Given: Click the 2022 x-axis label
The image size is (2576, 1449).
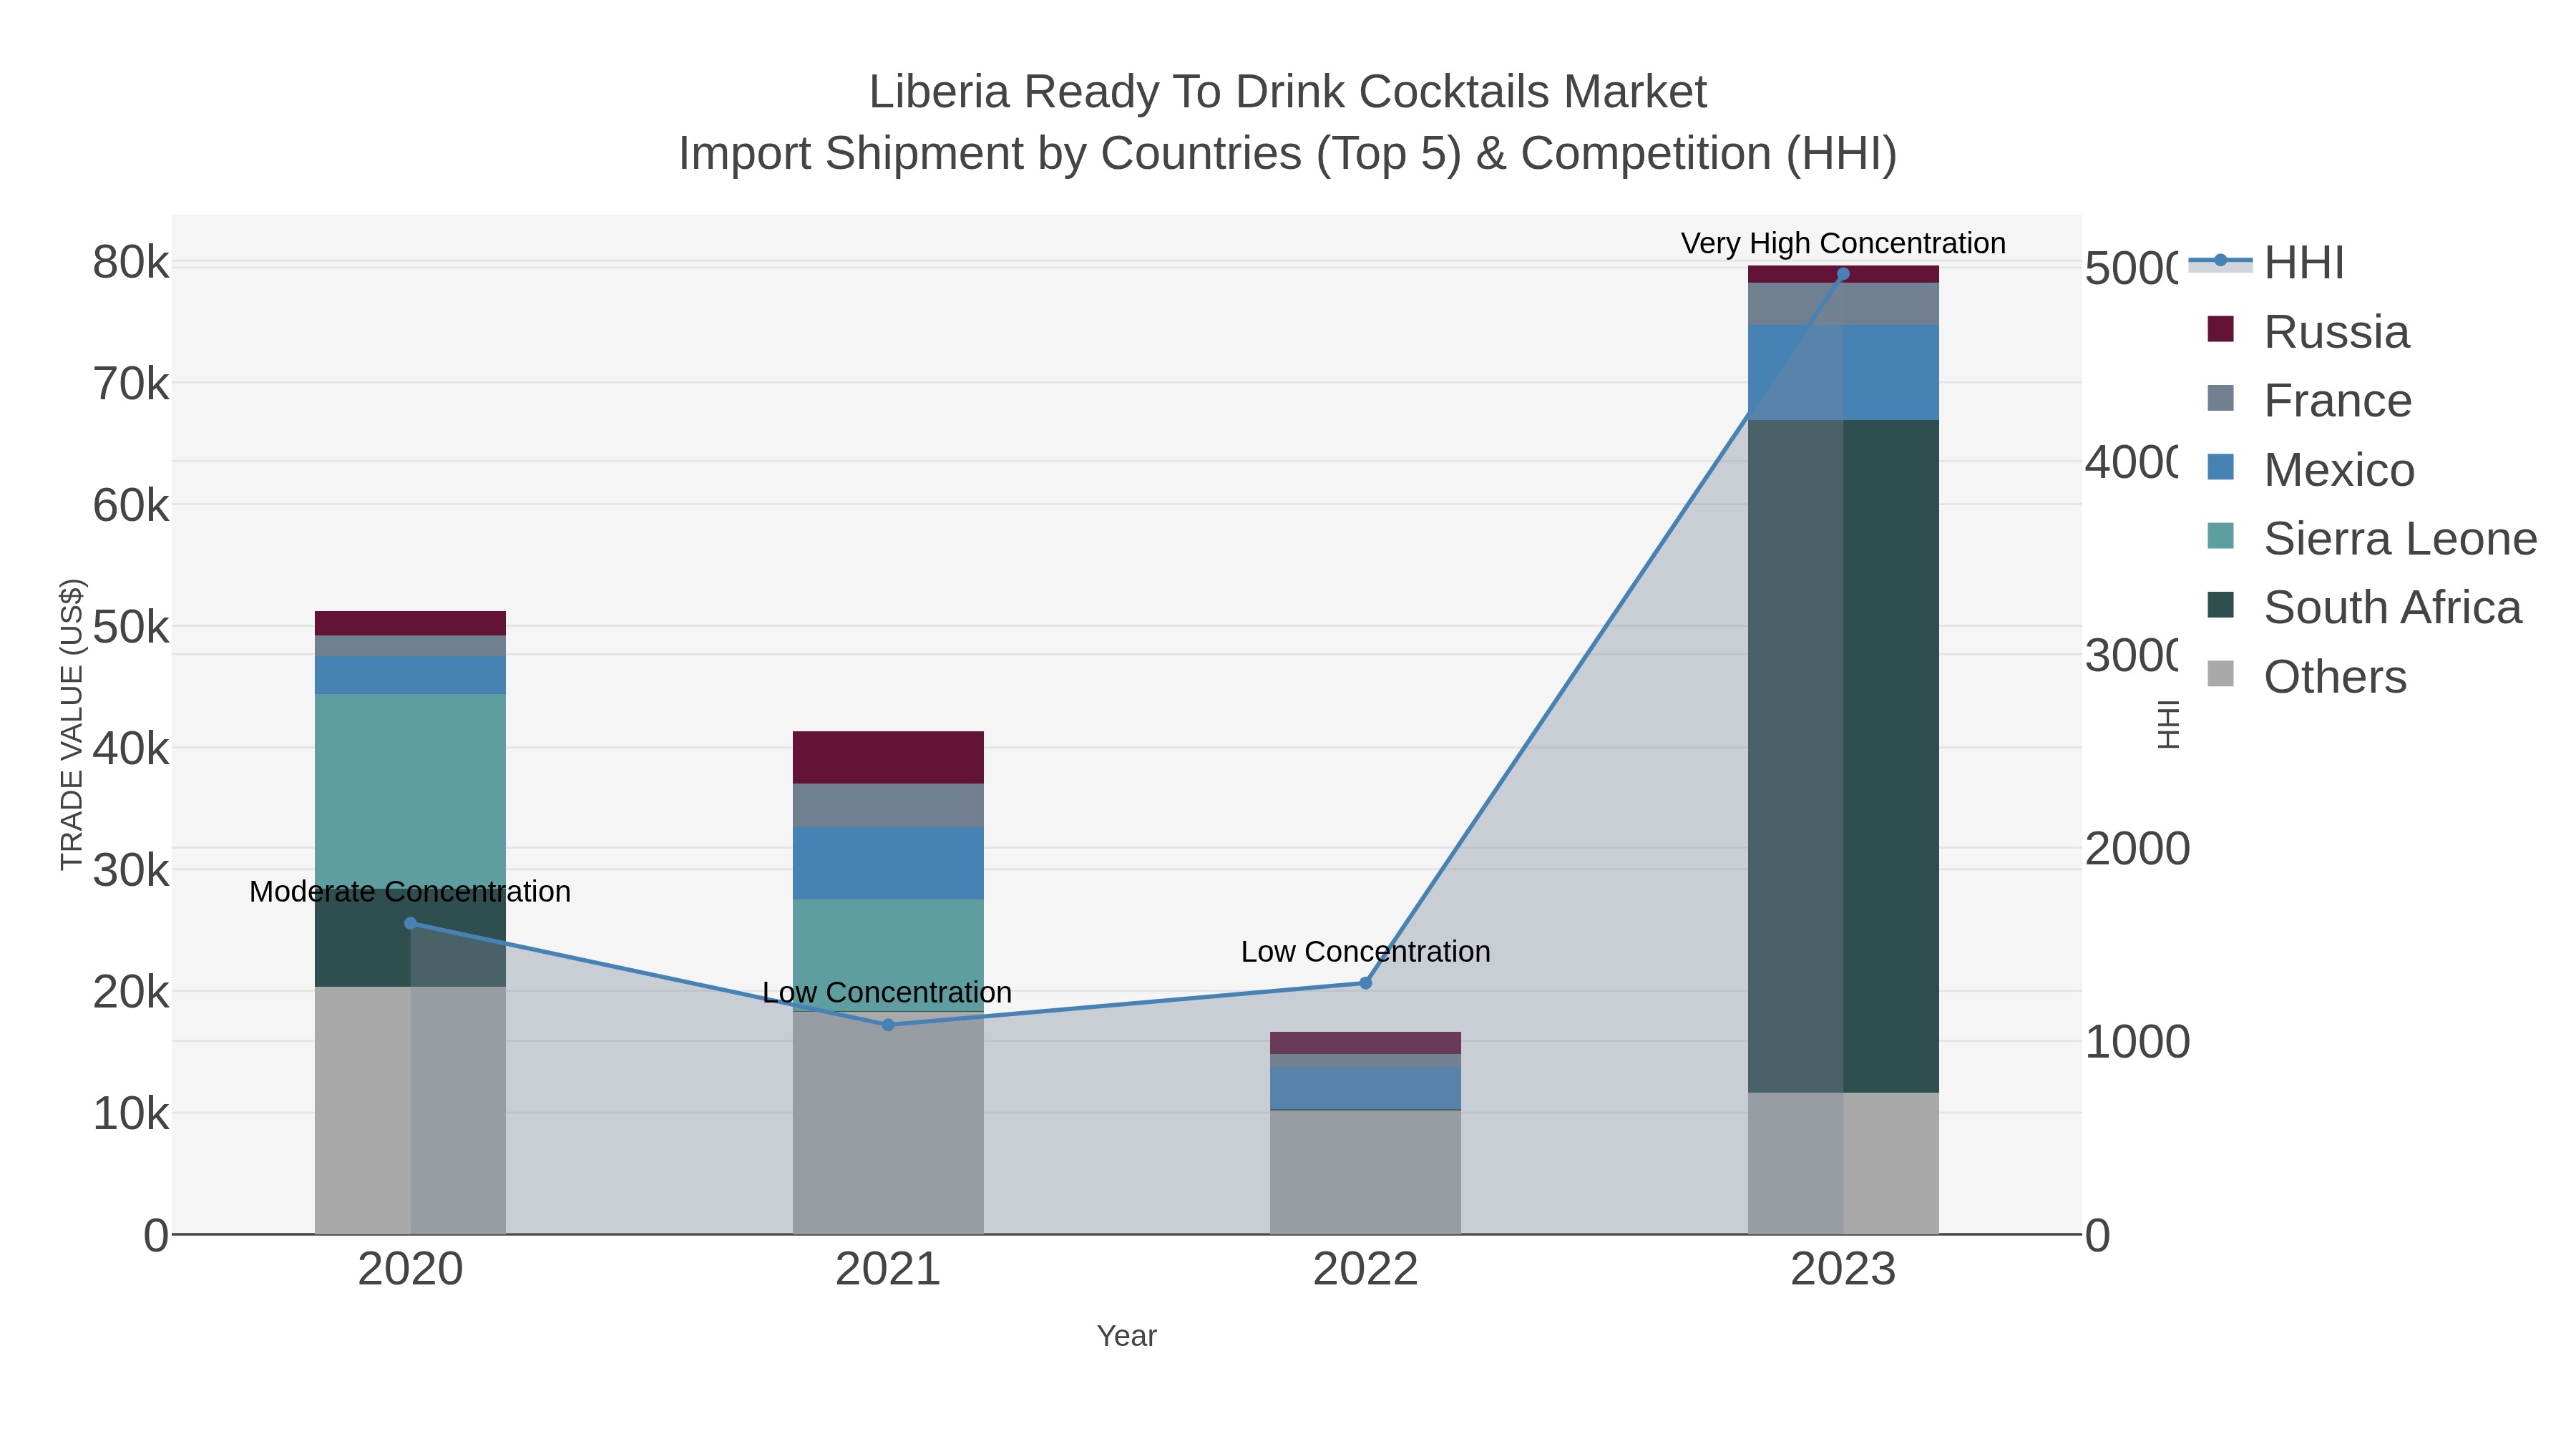Looking at the screenshot, I should 1365,1270.
